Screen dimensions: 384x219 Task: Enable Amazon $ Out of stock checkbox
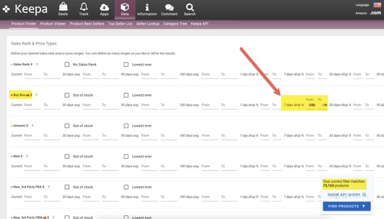tap(67, 125)
